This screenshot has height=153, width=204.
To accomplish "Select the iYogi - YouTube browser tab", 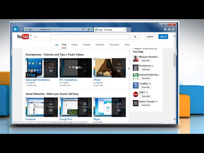I will click(110, 30).
